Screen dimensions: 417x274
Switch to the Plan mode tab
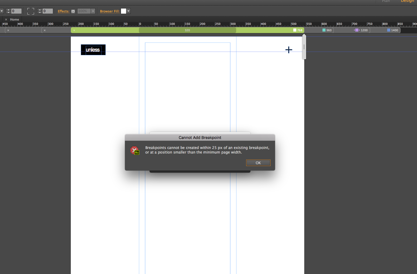(386, 1)
